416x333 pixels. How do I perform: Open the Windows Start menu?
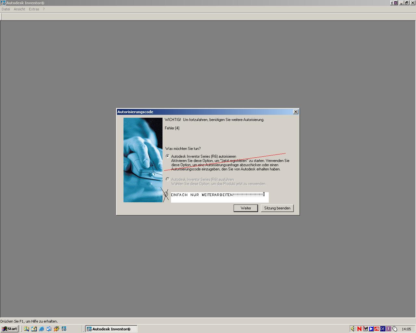pos(9,329)
